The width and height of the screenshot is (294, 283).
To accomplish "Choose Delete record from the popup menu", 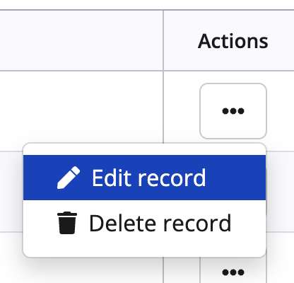I will click(x=145, y=223).
